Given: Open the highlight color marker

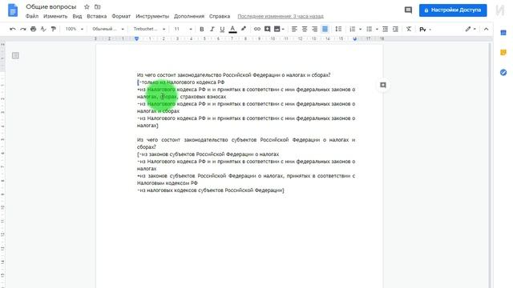Looking at the screenshot, I should tap(244, 29).
